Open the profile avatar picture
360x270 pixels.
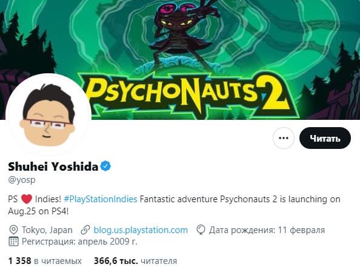point(48,116)
